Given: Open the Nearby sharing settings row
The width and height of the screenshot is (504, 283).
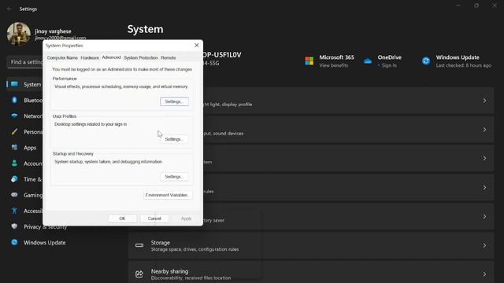Looking at the screenshot, I should [x=311, y=272].
